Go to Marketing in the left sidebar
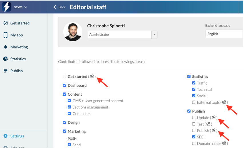The width and height of the screenshot is (244, 150). (19, 47)
